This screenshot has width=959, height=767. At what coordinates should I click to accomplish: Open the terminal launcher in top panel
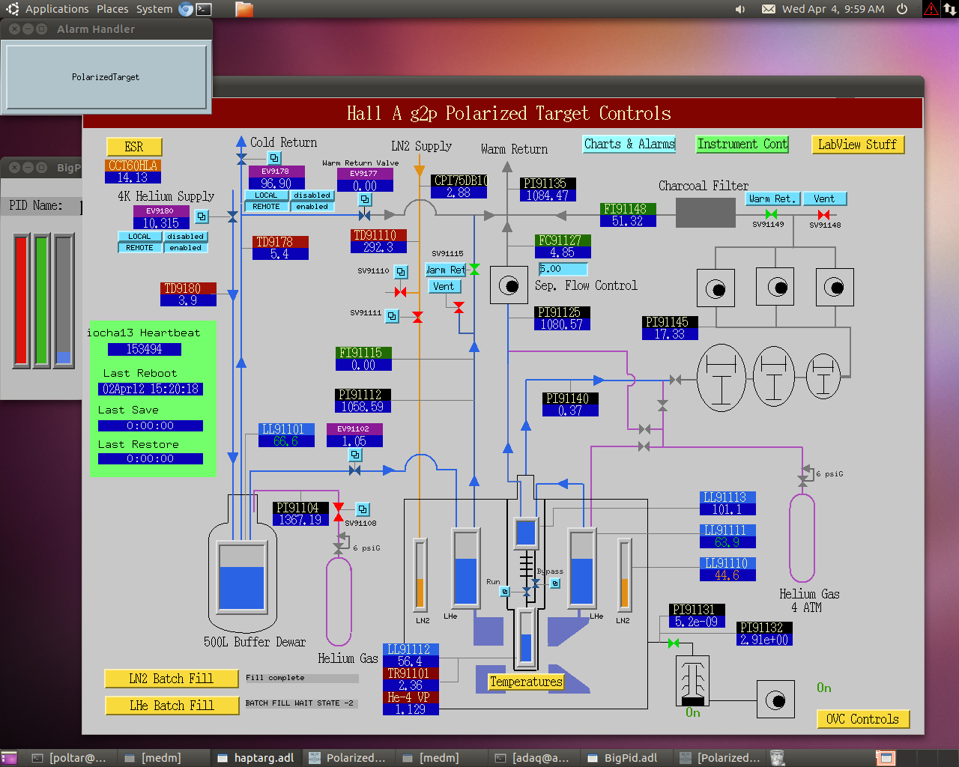click(x=204, y=9)
